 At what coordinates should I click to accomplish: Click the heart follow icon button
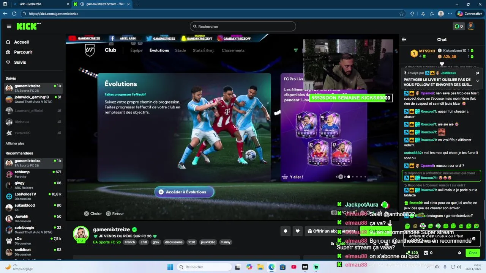[x=298, y=231]
